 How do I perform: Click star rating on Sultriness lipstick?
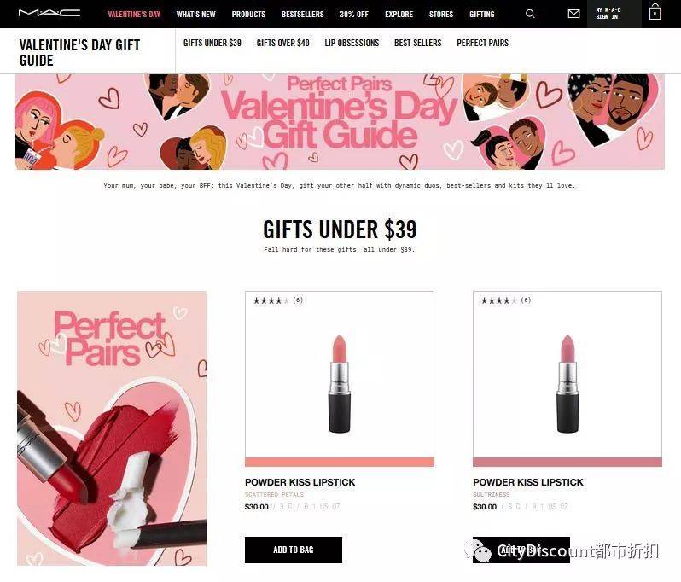coord(498,300)
